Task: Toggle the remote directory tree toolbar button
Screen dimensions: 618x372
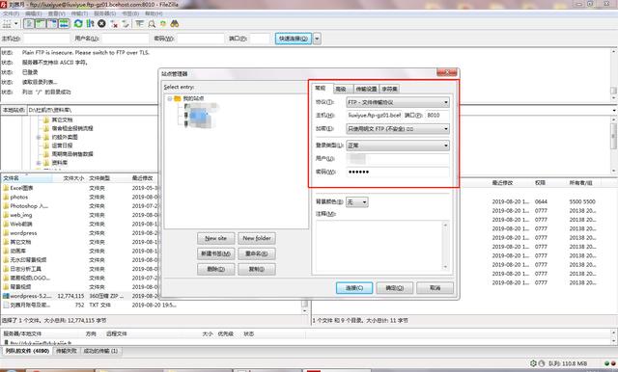Action: click(x=52, y=24)
